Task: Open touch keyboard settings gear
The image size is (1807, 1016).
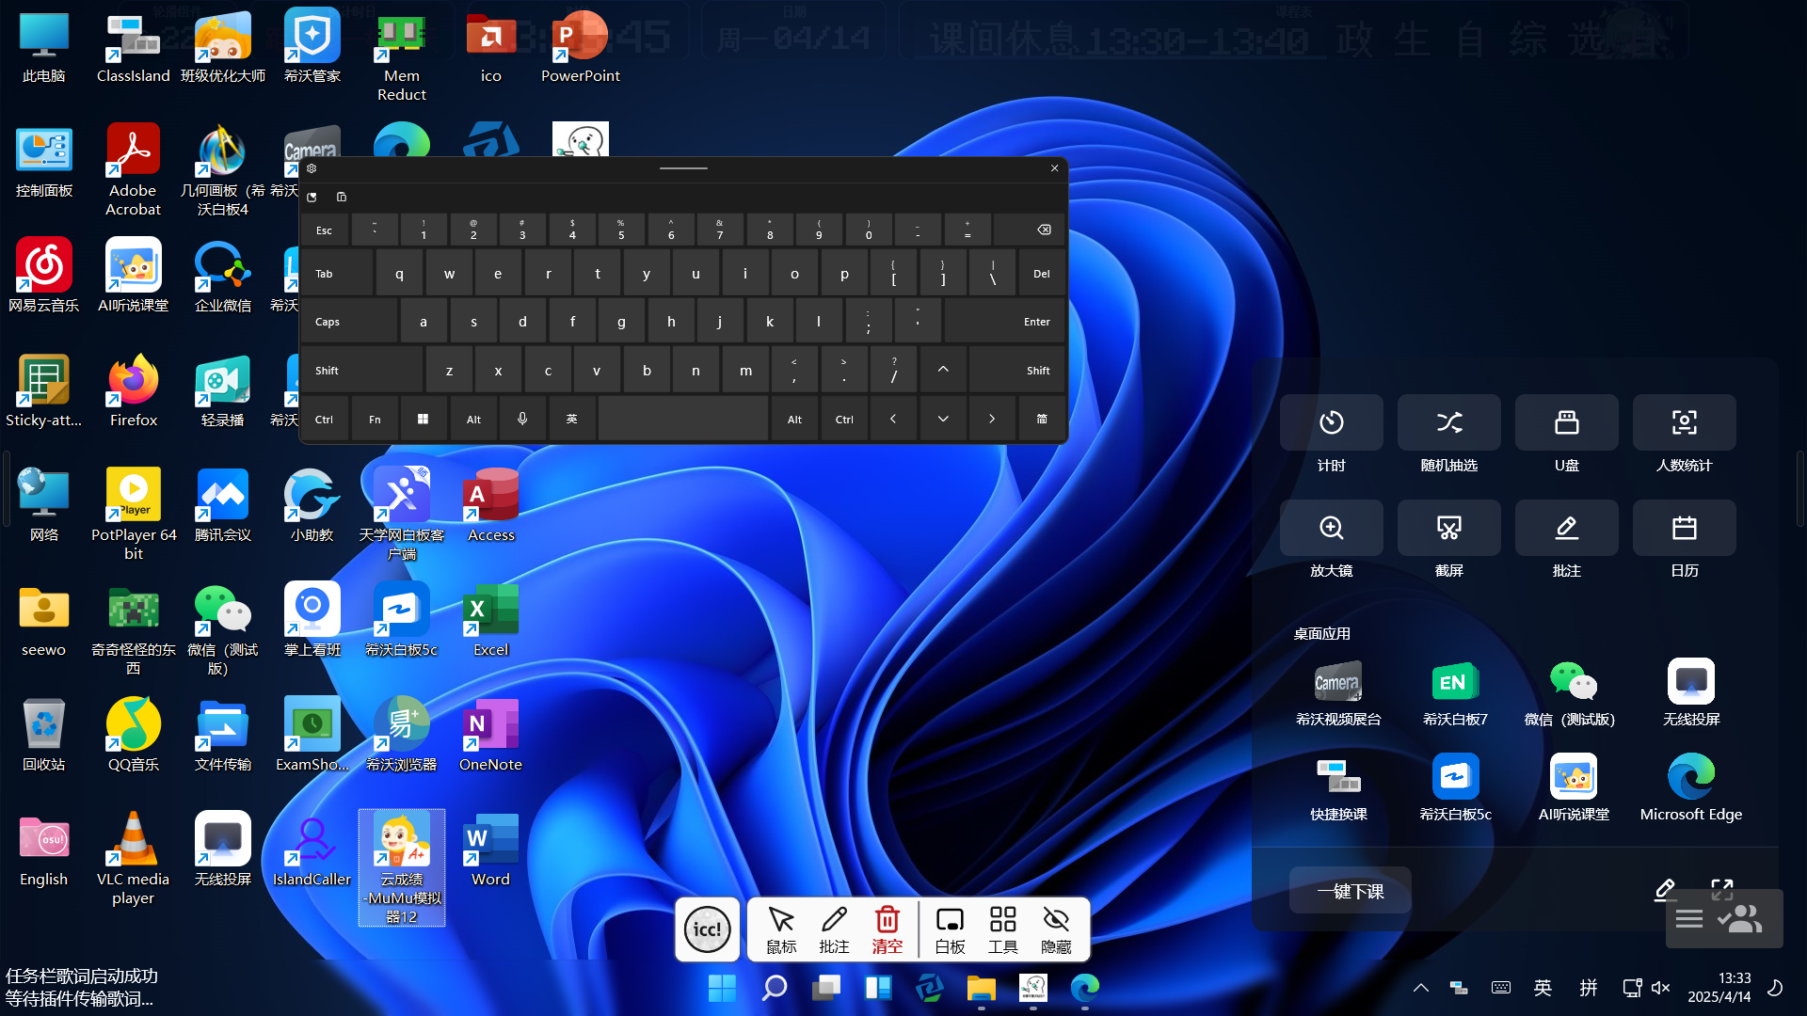Action: [312, 168]
